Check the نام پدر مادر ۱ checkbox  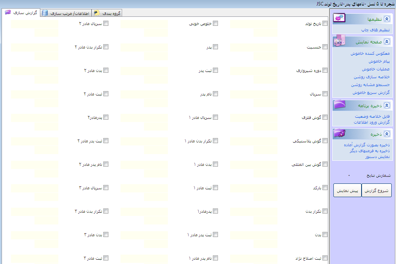tap(216, 258)
